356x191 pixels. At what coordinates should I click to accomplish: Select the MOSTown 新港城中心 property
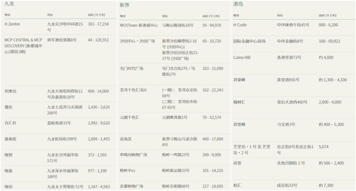[x=139, y=25]
